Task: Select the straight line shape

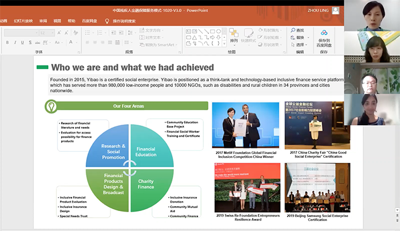Action: 201,31
